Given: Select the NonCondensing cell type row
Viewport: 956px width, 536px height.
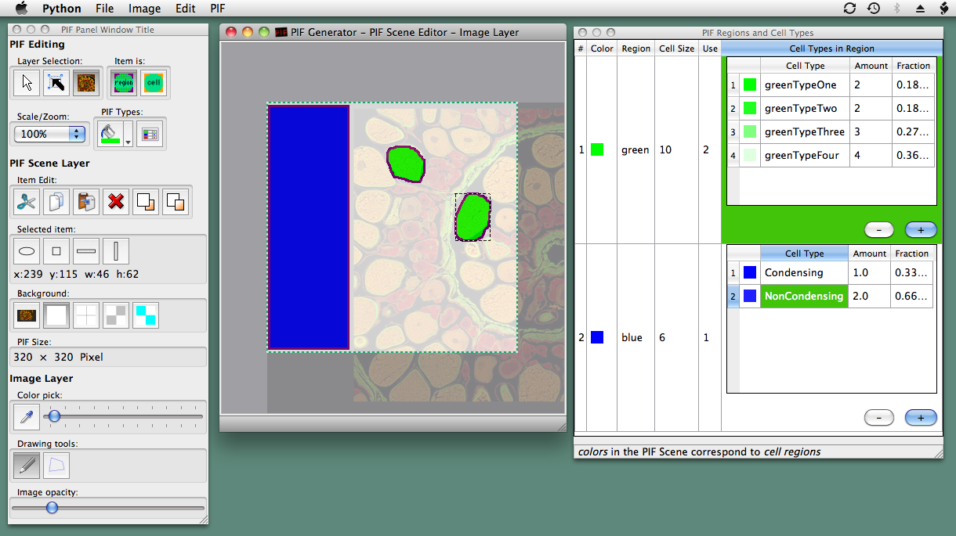Looking at the screenshot, I should pyautogui.click(x=803, y=296).
